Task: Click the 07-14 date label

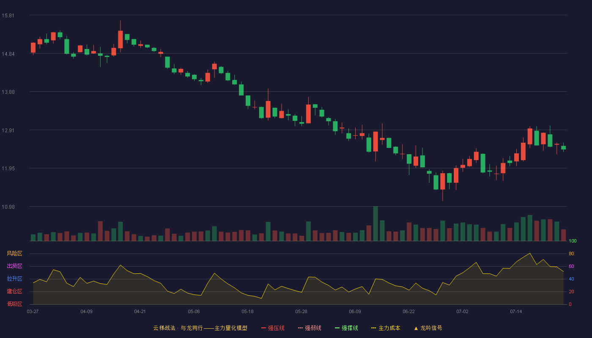Action: click(x=516, y=311)
